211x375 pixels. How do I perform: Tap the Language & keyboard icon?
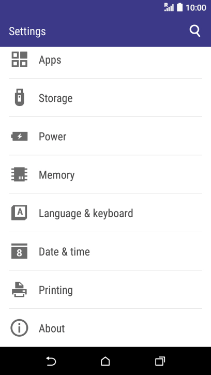[x=19, y=213]
